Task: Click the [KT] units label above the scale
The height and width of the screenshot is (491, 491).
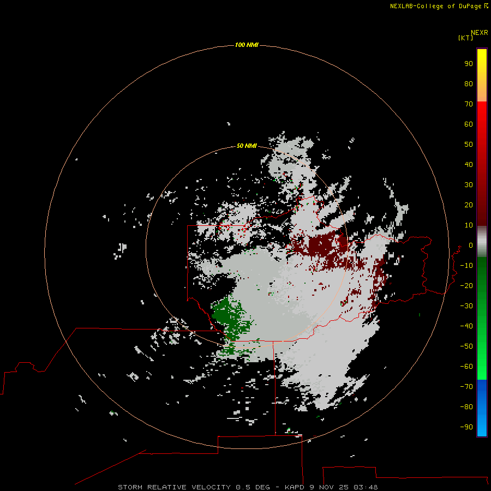Action: pos(465,38)
